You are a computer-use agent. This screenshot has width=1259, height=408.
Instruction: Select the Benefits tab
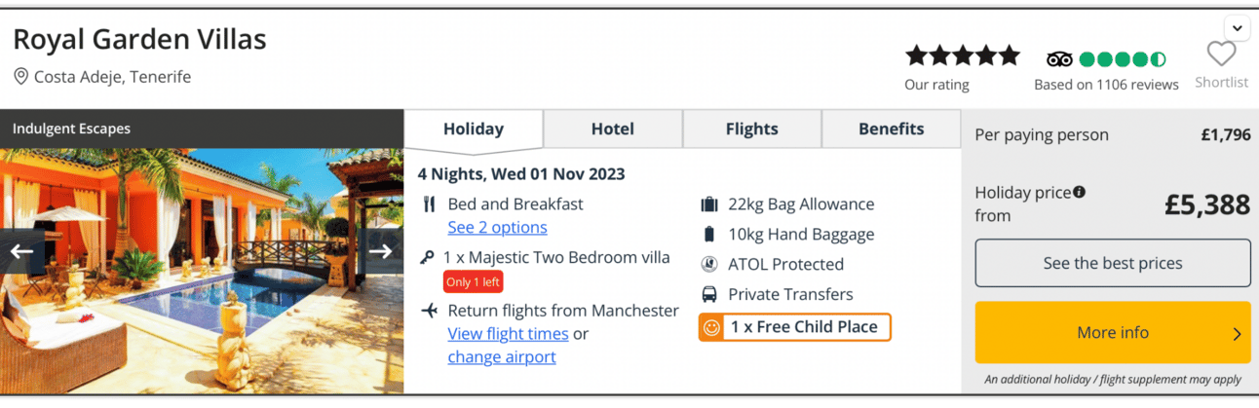coord(891,129)
